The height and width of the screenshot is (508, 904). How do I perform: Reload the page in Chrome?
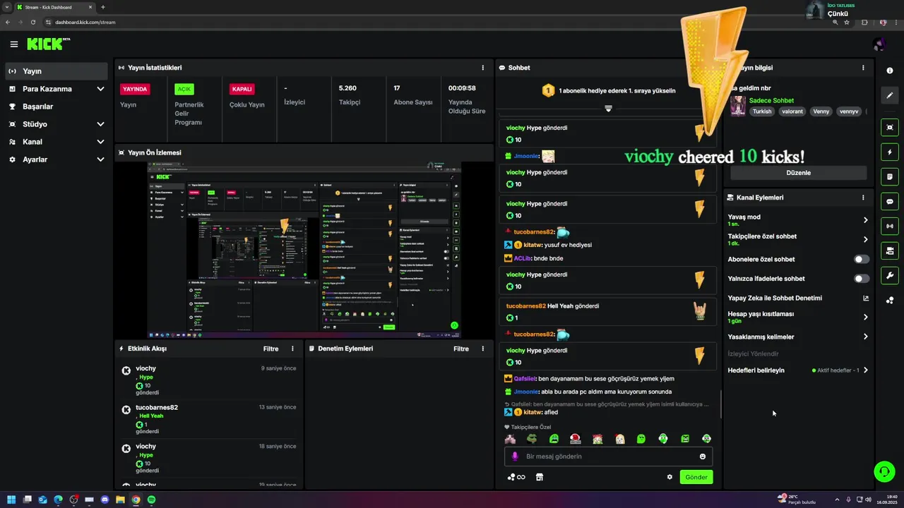click(33, 22)
